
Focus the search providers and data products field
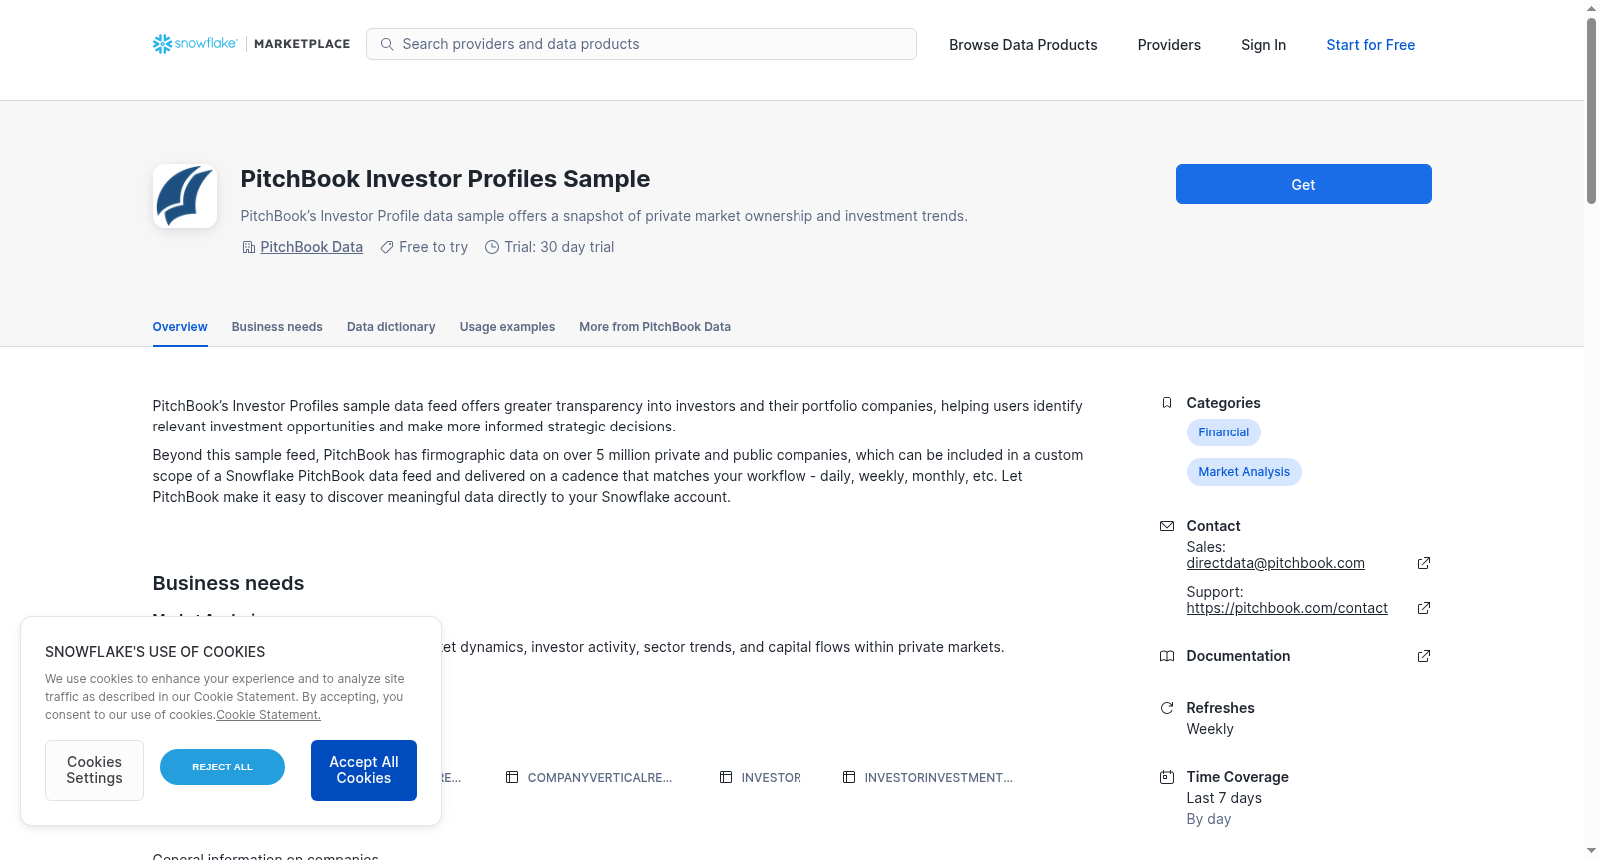click(642, 44)
